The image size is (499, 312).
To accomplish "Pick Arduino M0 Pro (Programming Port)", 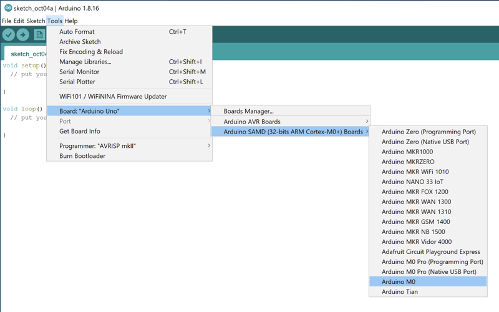I will [x=428, y=261].
